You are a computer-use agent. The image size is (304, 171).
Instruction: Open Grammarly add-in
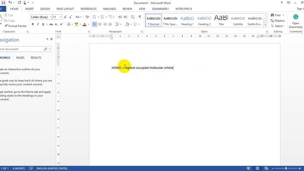coord(295,21)
